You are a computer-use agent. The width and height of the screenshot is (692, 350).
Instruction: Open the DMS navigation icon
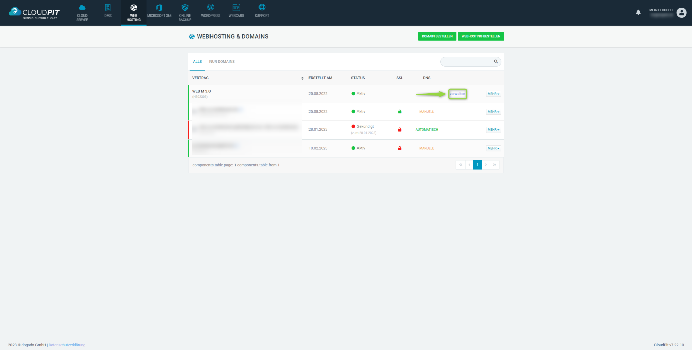[108, 8]
